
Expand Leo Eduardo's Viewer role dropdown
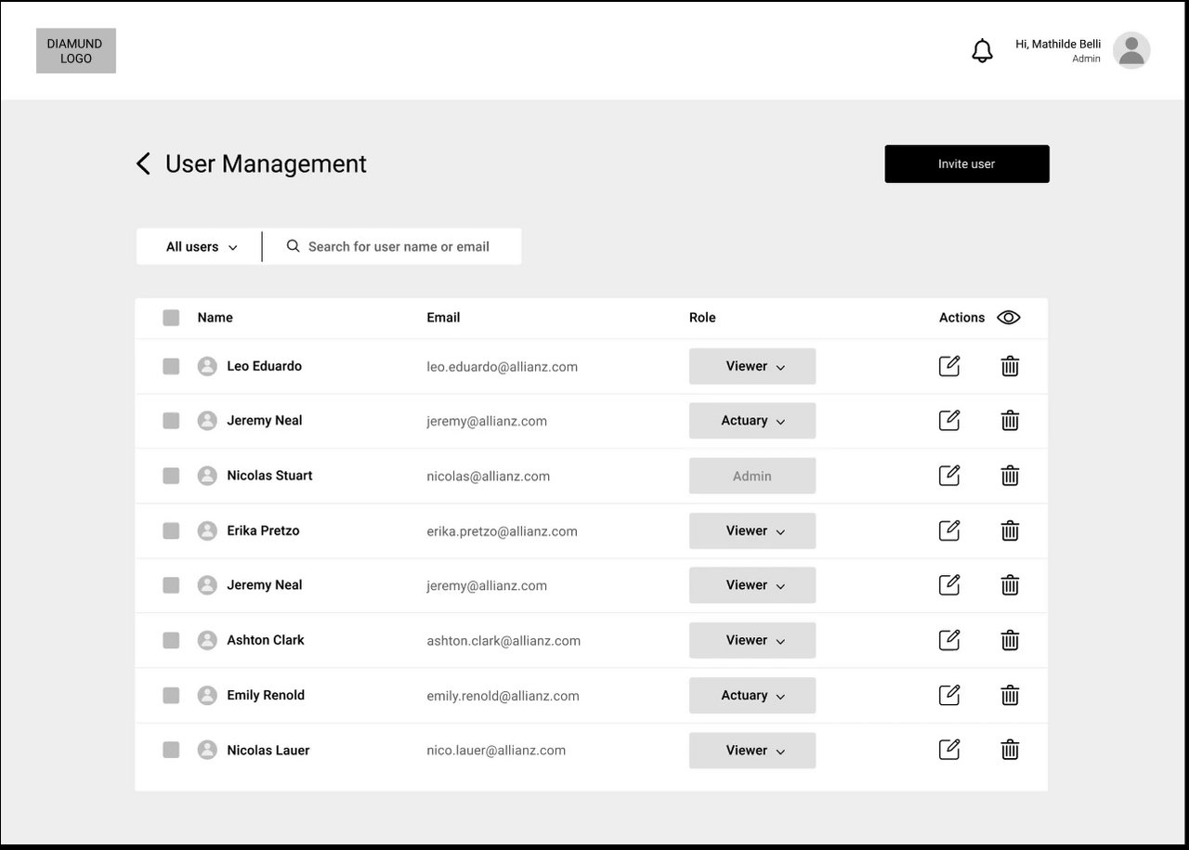752,366
